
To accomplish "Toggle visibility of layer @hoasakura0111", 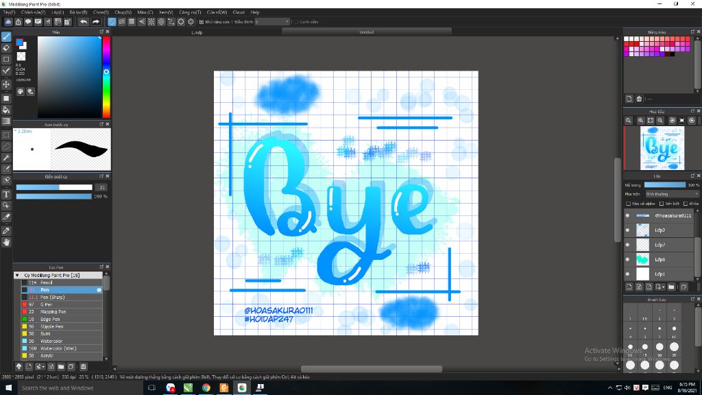I will [x=627, y=215].
